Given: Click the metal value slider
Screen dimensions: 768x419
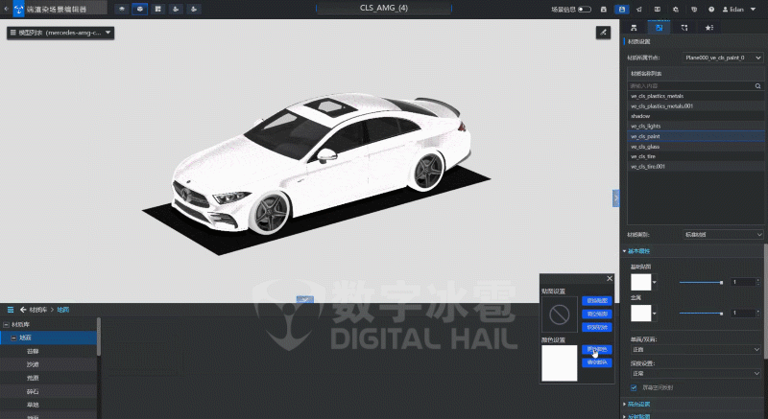Looking at the screenshot, I should pyautogui.click(x=701, y=313).
